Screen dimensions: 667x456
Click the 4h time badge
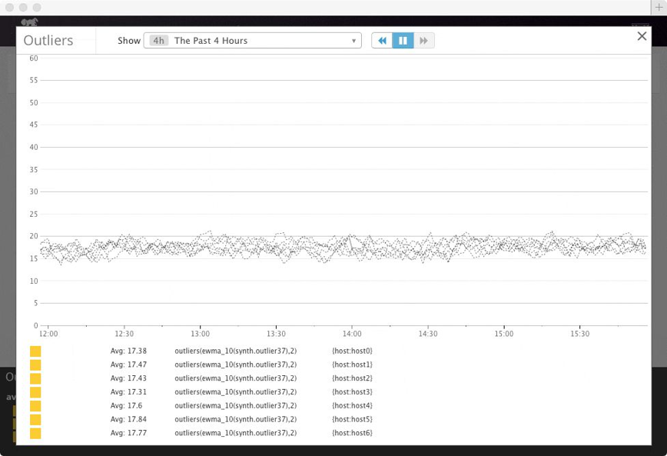[158, 41]
